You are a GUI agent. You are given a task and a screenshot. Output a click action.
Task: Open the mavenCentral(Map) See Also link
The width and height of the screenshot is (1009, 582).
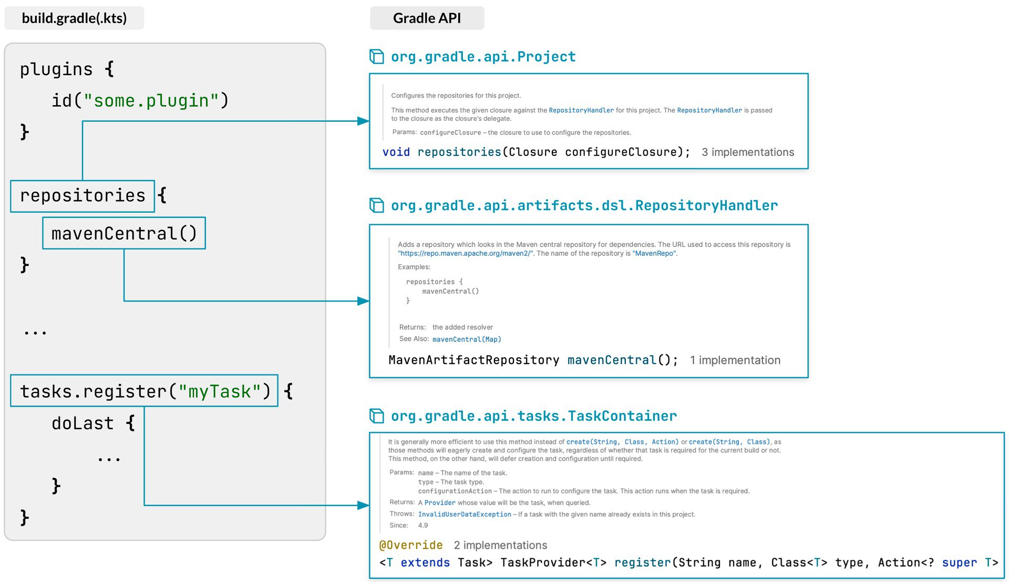point(467,339)
